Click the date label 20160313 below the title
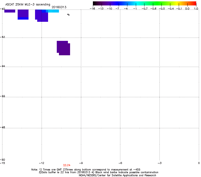The image size is (201, 177). click(59, 7)
